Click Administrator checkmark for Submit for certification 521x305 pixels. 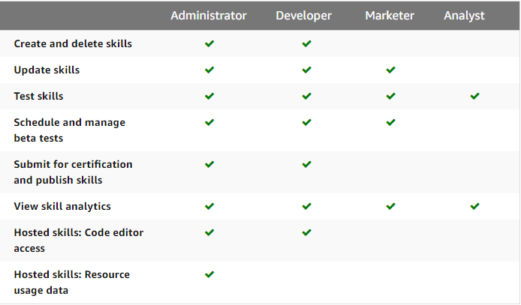[x=209, y=164]
